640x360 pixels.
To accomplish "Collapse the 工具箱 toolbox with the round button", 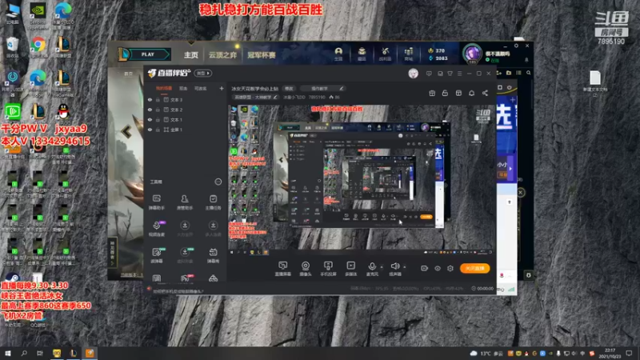I will tap(218, 182).
